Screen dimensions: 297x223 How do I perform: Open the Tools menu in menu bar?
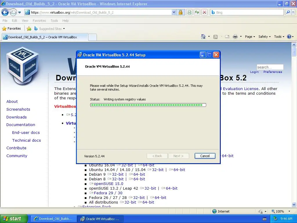[54, 21]
